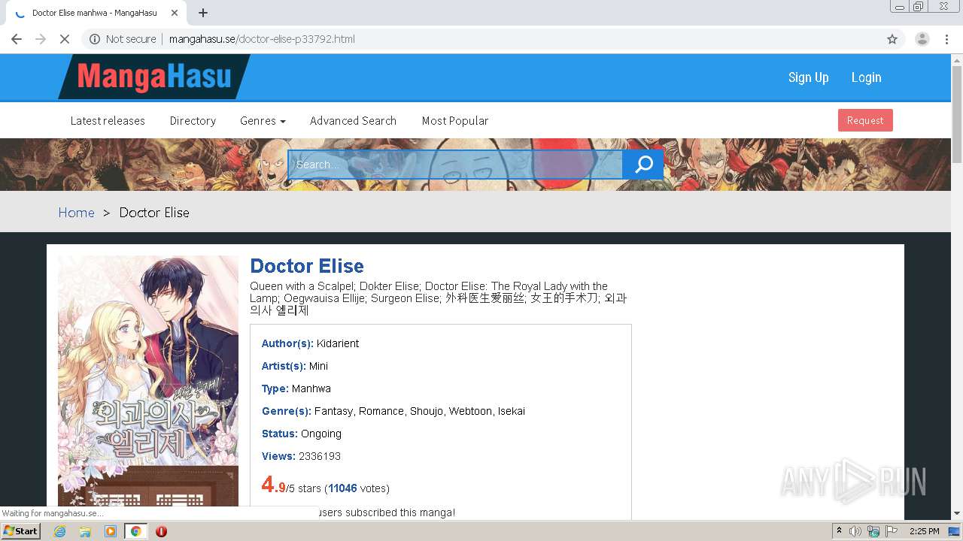The image size is (963, 541).
Task: Click the Webtoon genre
Action: pyautogui.click(x=470, y=411)
